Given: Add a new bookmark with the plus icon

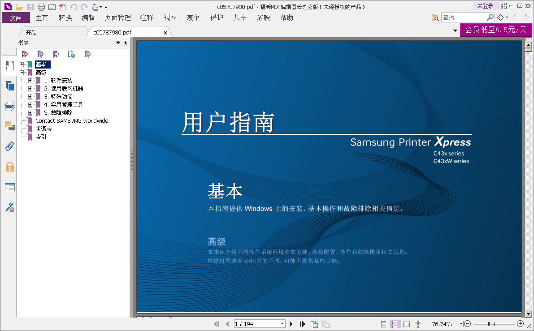Looking at the screenshot, I should point(40,54).
